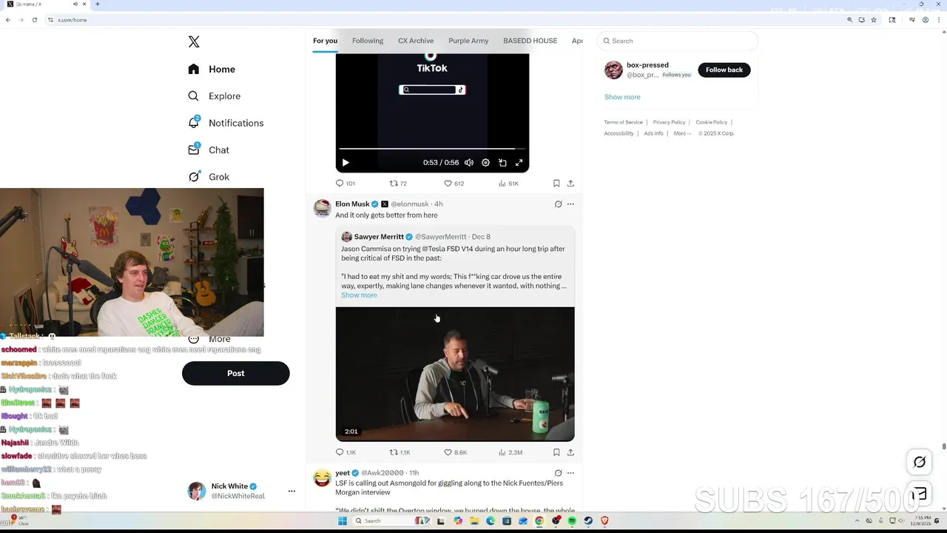
Task: Bookmark this page with the star icon
Action: click(x=874, y=20)
